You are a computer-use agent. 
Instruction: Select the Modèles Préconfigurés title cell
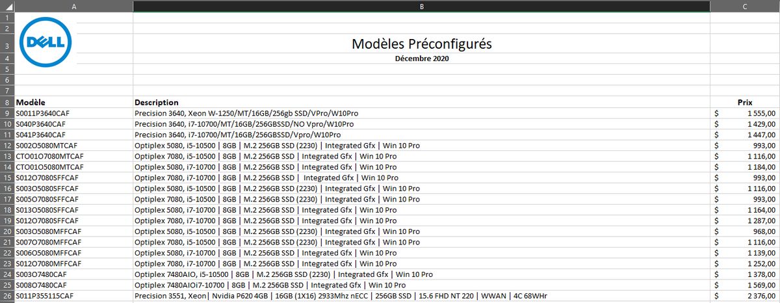click(421, 44)
